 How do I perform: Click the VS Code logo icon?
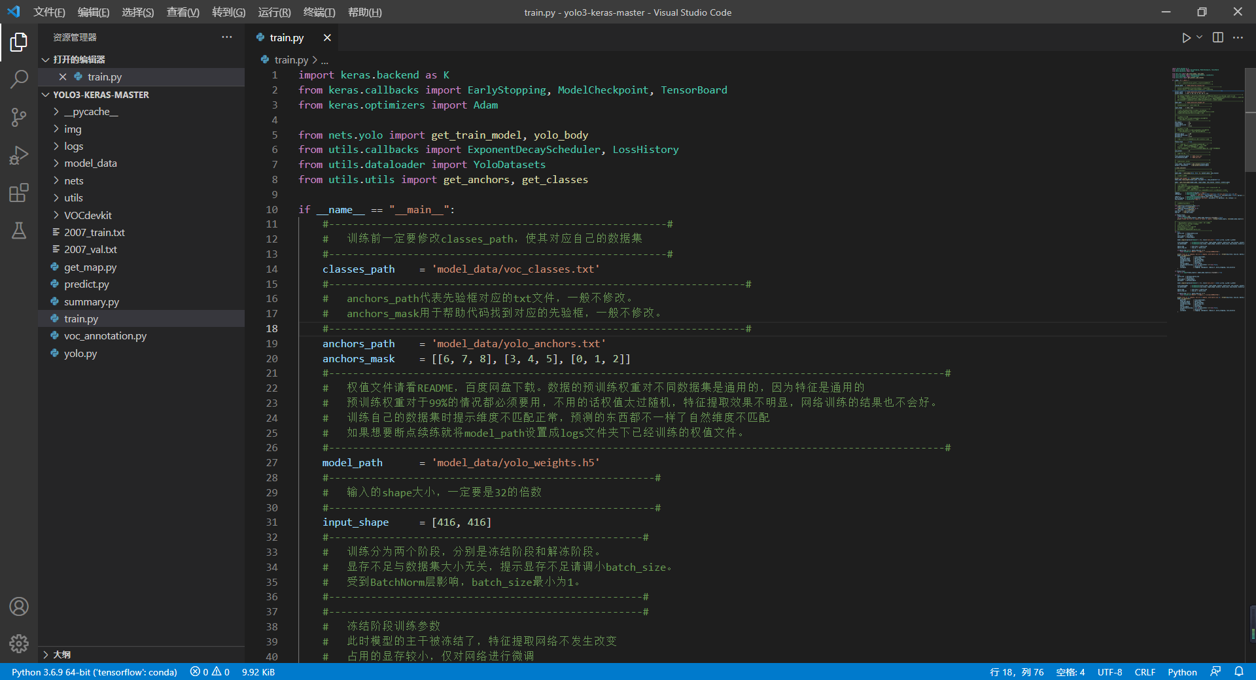(13, 12)
